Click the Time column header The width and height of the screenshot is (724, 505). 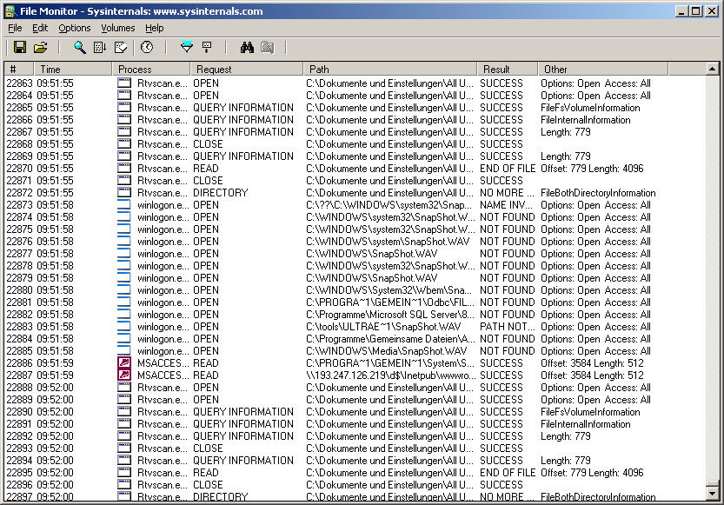(73, 70)
